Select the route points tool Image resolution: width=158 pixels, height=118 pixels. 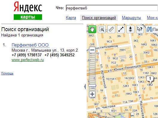[121, 29]
